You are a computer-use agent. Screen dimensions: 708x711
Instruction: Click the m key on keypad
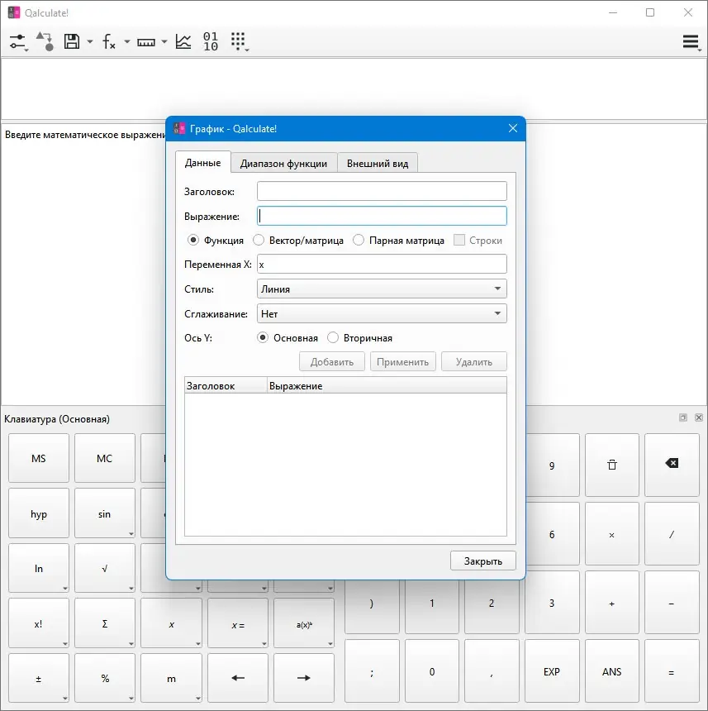coord(171,679)
